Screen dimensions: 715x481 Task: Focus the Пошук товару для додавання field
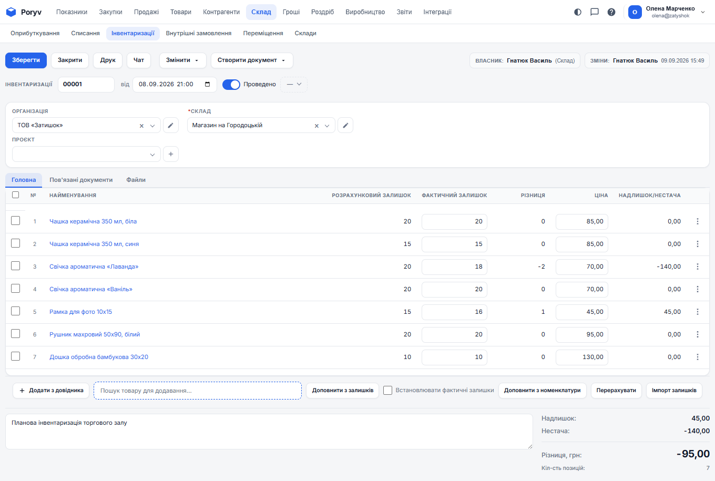(198, 391)
